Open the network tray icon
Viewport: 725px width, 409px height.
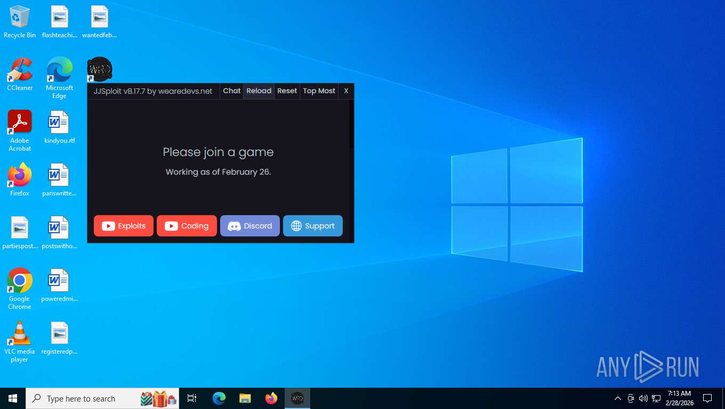point(656,398)
